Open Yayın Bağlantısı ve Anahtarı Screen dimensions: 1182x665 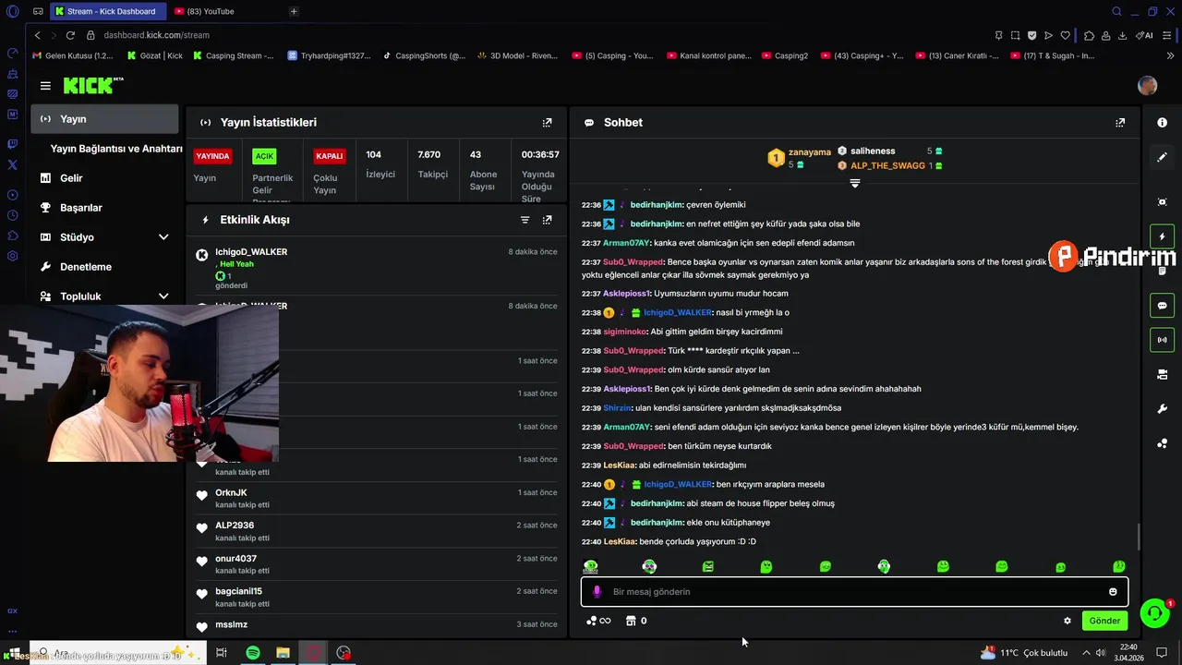pyautogui.click(x=116, y=149)
